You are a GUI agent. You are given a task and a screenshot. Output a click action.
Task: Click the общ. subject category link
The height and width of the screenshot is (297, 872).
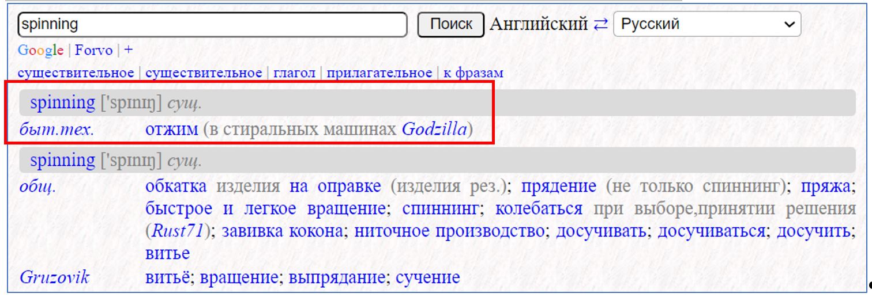[37, 187]
